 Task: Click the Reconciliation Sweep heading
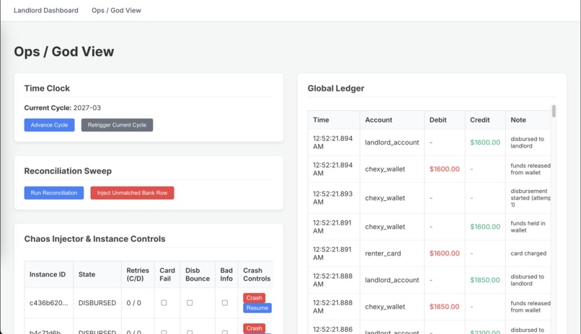(x=68, y=171)
